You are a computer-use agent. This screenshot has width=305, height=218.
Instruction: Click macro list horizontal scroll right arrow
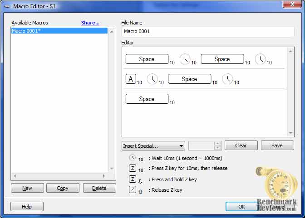103,176
